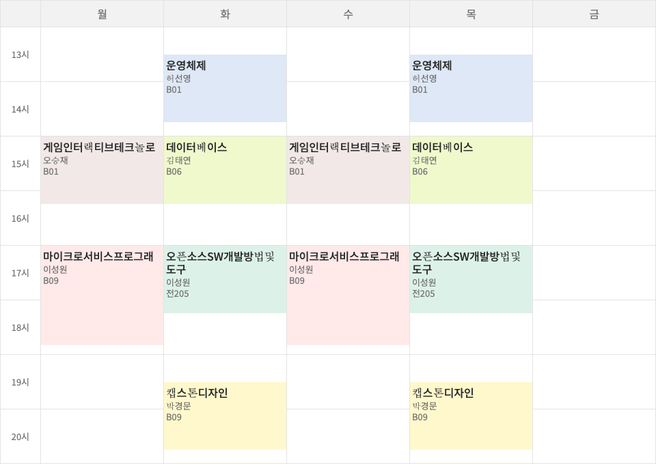Screen dimensions: 656x464
Task: Open Wednesday's 마이크로서비스프로그래 class block
Action: point(348,295)
